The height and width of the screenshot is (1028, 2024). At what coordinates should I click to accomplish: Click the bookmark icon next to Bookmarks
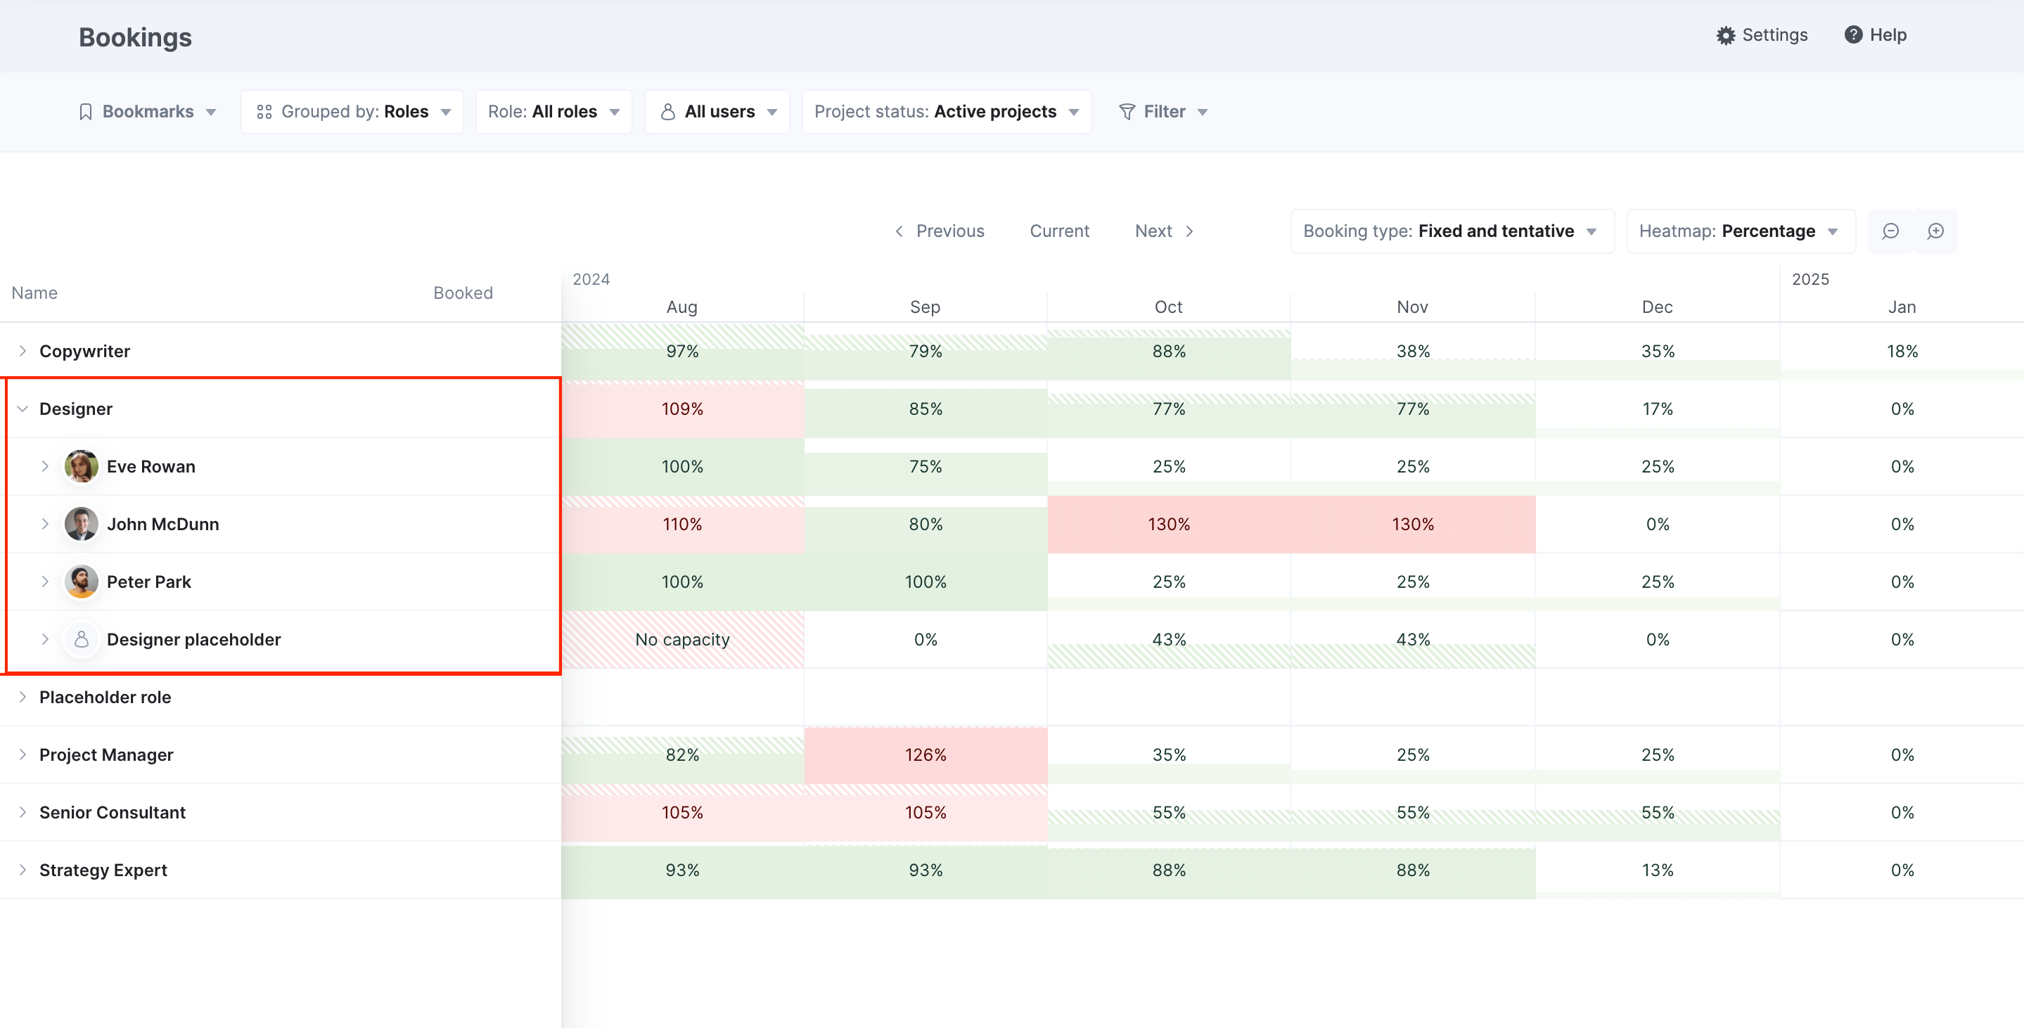point(87,110)
